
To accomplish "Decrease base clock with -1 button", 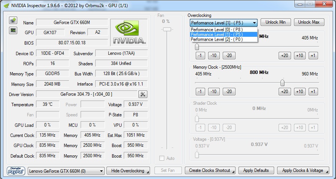I will click(200, 56).
